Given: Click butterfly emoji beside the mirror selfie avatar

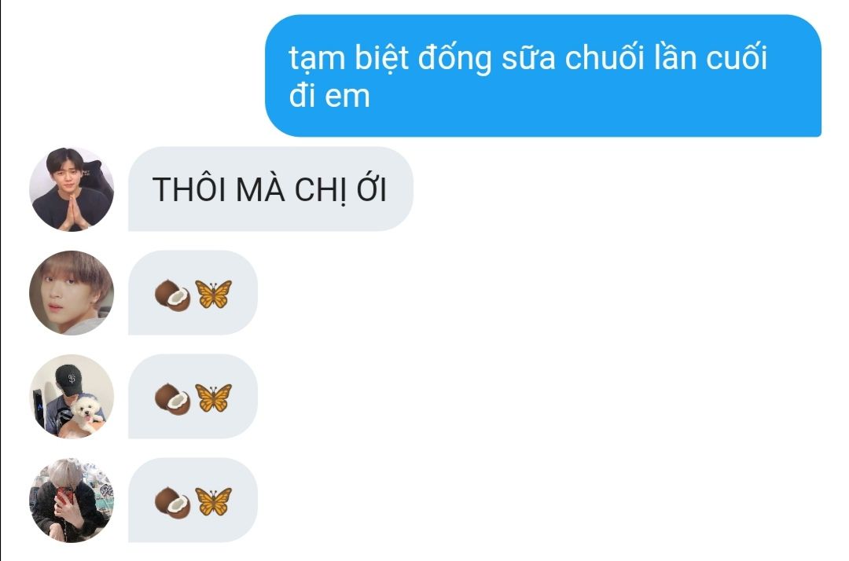Looking at the screenshot, I should (x=213, y=502).
